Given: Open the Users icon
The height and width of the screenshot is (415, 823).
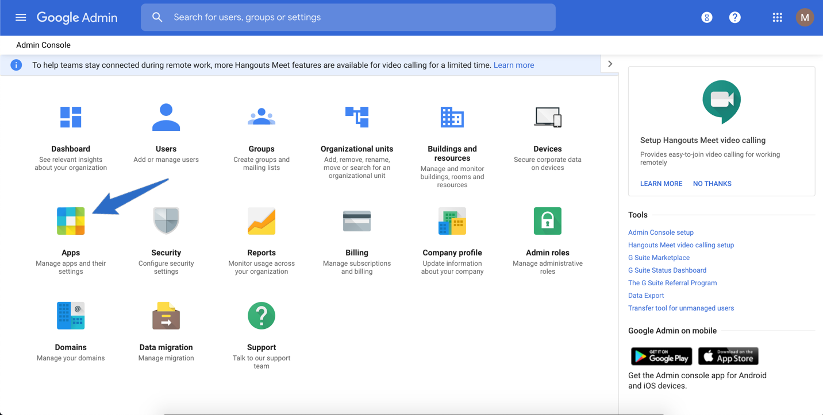Looking at the screenshot, I should tap(166, 117).
